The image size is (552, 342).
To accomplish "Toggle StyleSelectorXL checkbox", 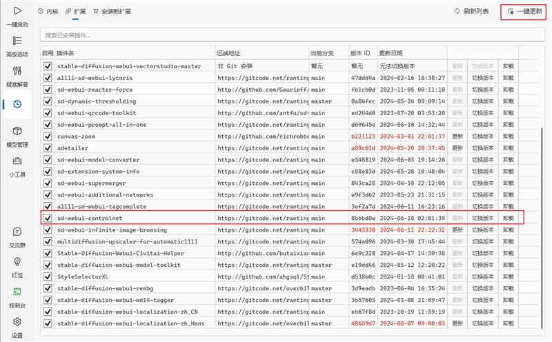I will click(x=48, y=276).
